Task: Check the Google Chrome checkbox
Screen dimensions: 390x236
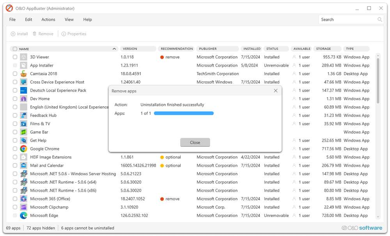Action: (x=15, y=149)
